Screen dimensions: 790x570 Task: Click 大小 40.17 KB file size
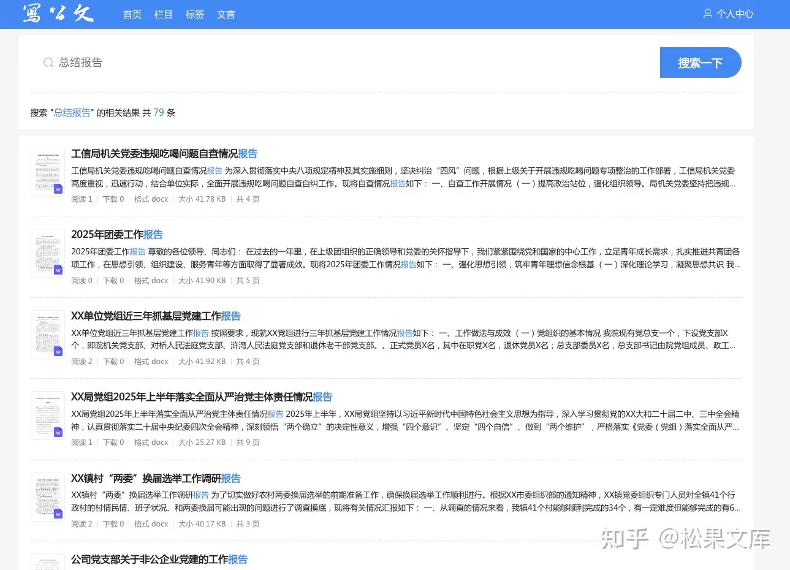(x=202, y=524)
